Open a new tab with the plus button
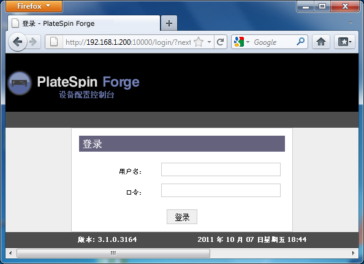This screenshot has height=264, width=364. 169,23
